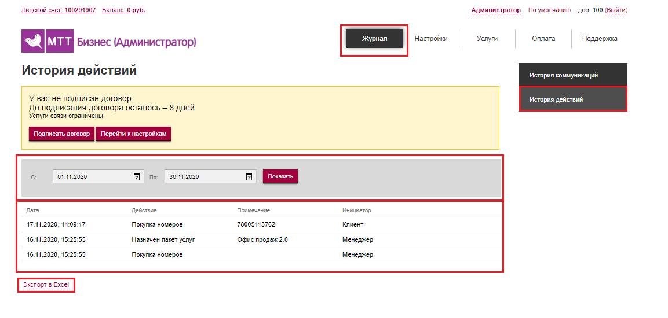Click the Экспорт в Excel link

pyautogui.click(x=46, y=284)
